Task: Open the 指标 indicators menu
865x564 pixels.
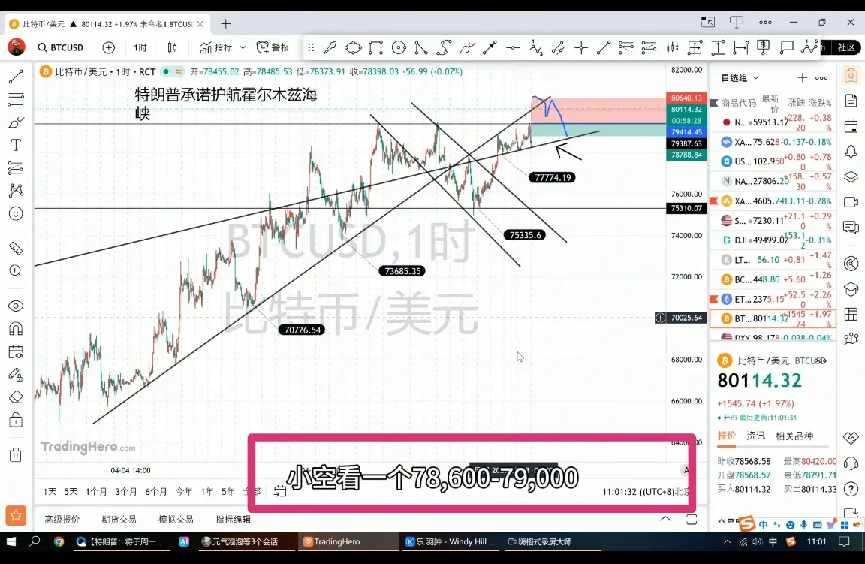Action: point(216,47)
